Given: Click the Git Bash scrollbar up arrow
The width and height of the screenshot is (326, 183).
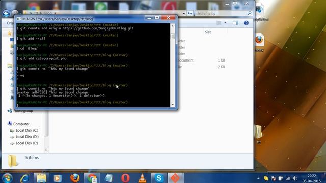Looking at the screenshot, I should coord(173,26).
